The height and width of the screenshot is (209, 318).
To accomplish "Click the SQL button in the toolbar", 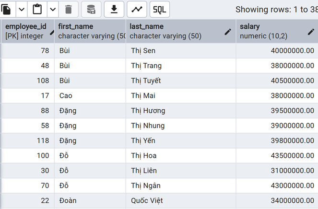I will pyautogui.click(x=160, y=9).
